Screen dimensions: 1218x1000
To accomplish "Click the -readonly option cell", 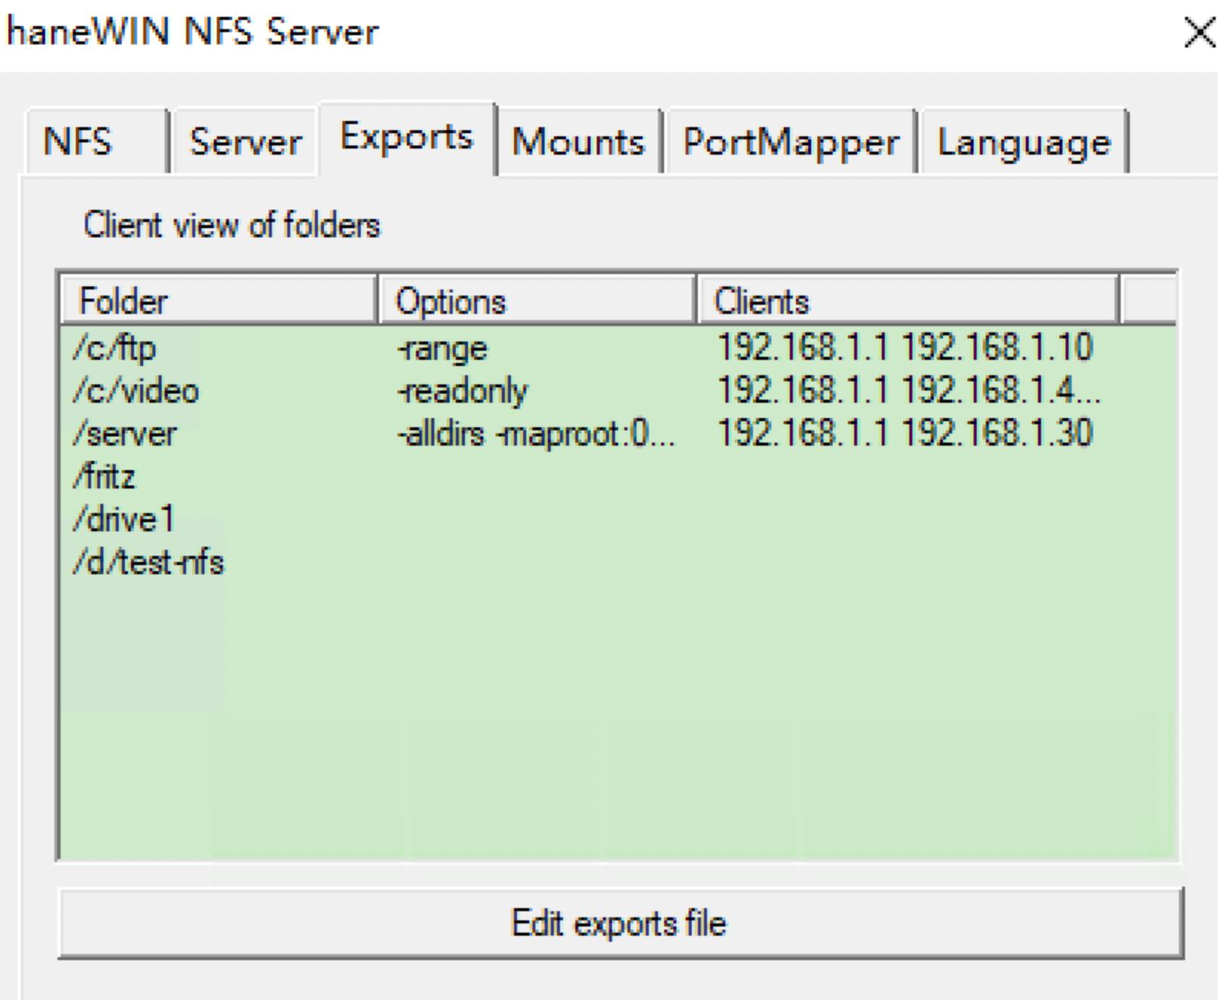I will tap(463, 392).
